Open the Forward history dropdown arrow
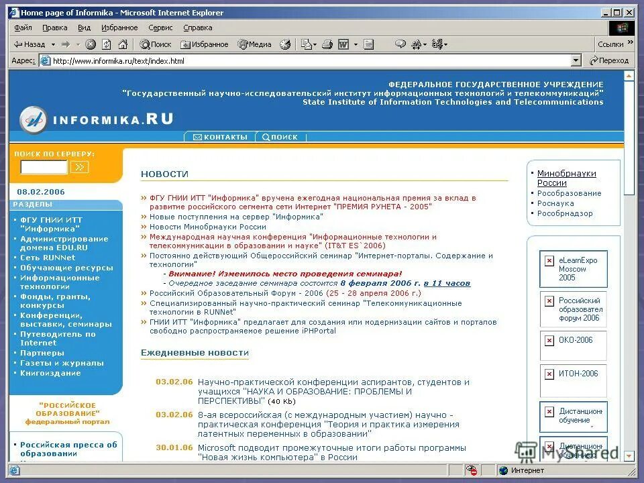The height and width of the screenshot is (483, 644). pos(78,44)
